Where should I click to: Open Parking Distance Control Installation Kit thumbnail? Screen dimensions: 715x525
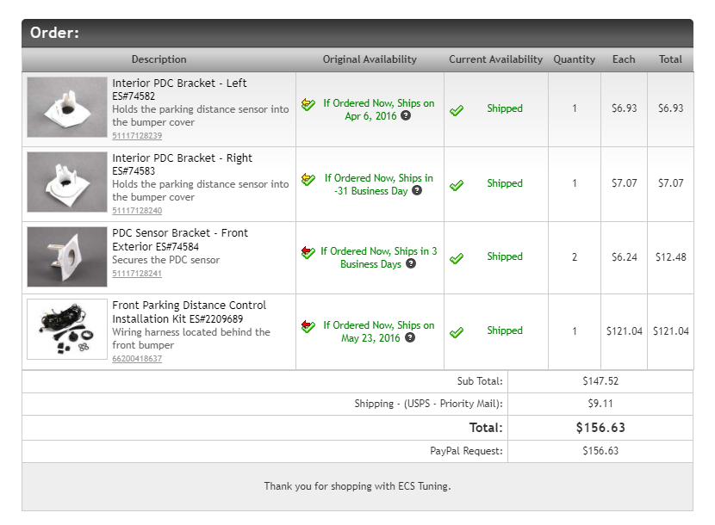tap(67, 329)
